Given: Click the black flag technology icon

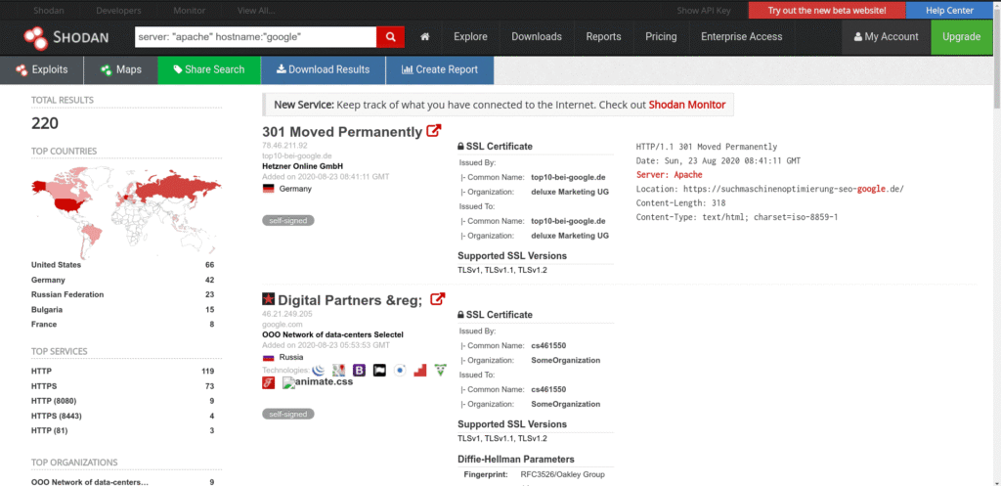Looking at the screenshot, I should pyautogui.click(x=379, y=370).
